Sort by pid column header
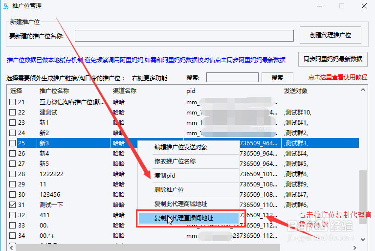Image resolution: width=375 pixels, height=251 pixels. 191,91
